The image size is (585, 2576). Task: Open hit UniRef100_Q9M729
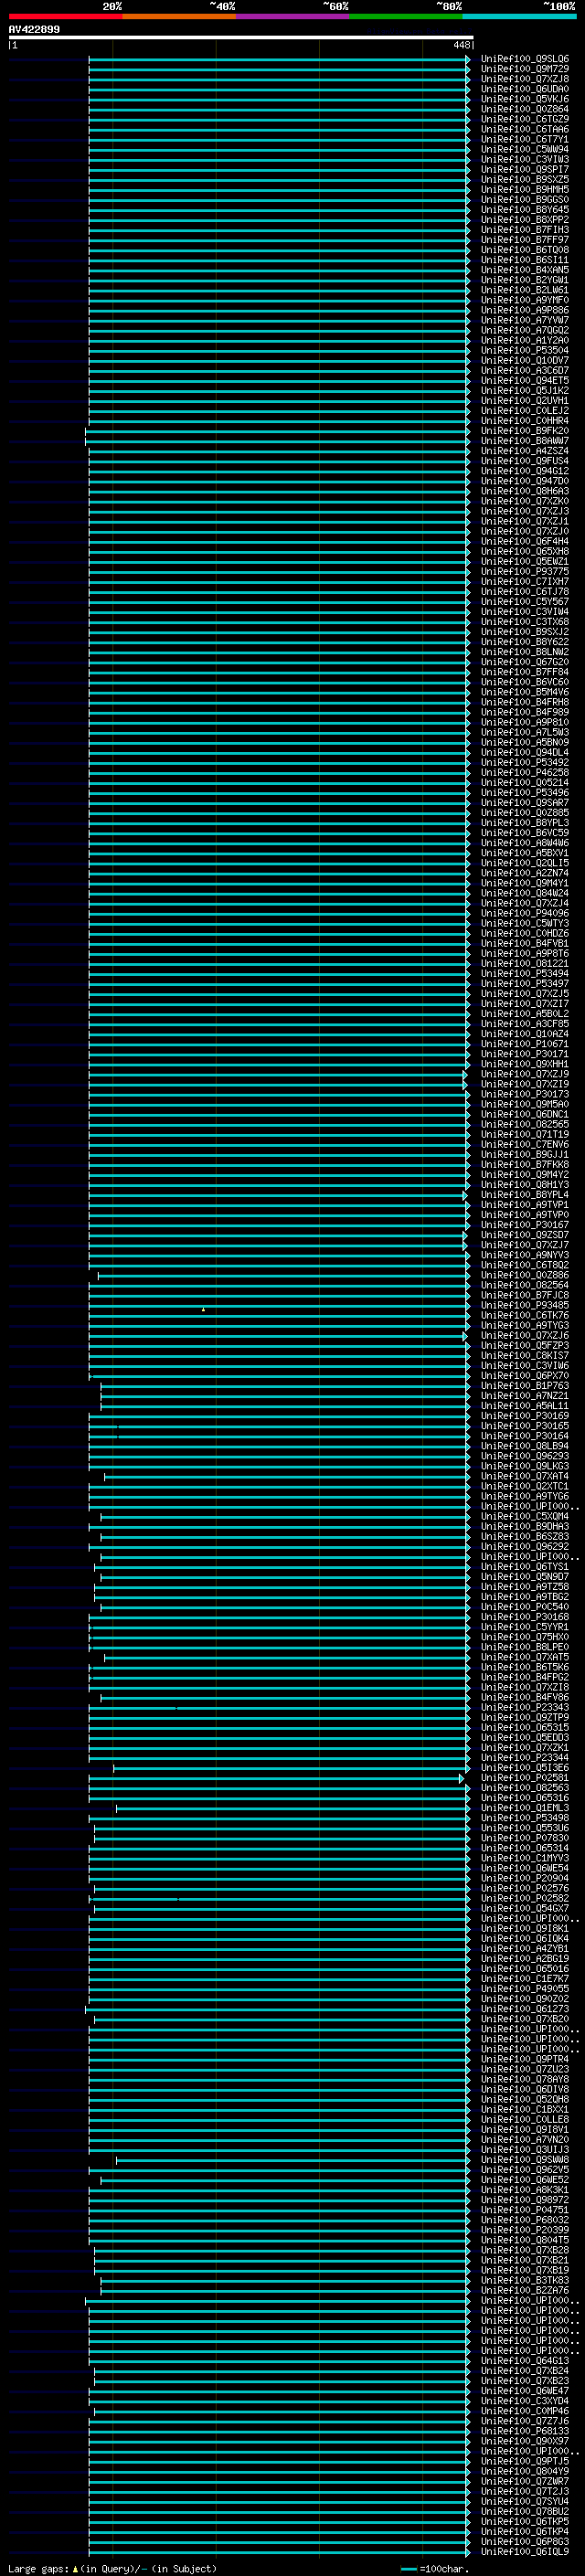(525, 69)
